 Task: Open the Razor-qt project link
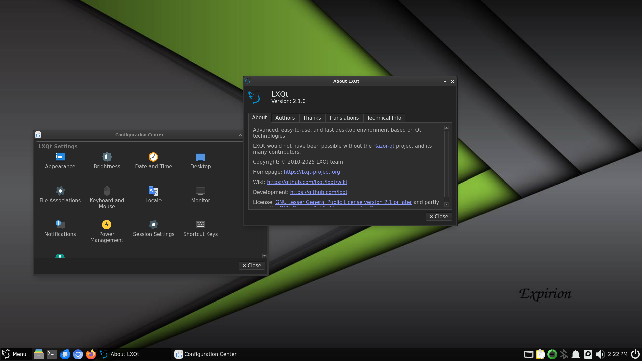[384, 146]
